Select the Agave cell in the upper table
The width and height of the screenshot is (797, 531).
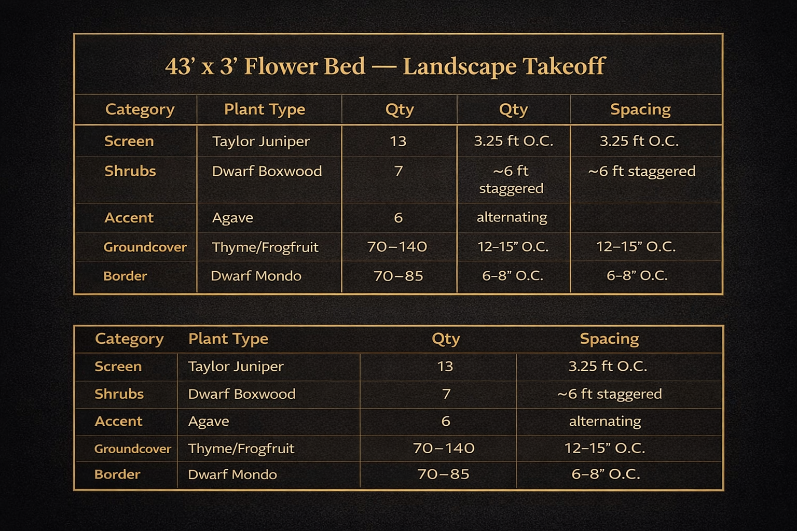point(232,218)
